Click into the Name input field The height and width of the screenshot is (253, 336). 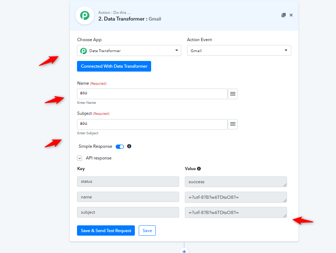coord(152,94)
